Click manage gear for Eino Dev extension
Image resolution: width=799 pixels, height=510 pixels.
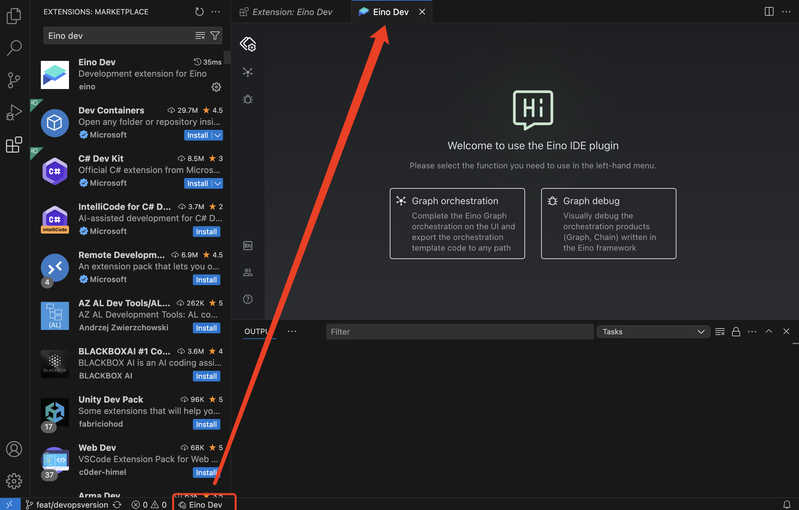pyautogui.click(x=216, y=87)
